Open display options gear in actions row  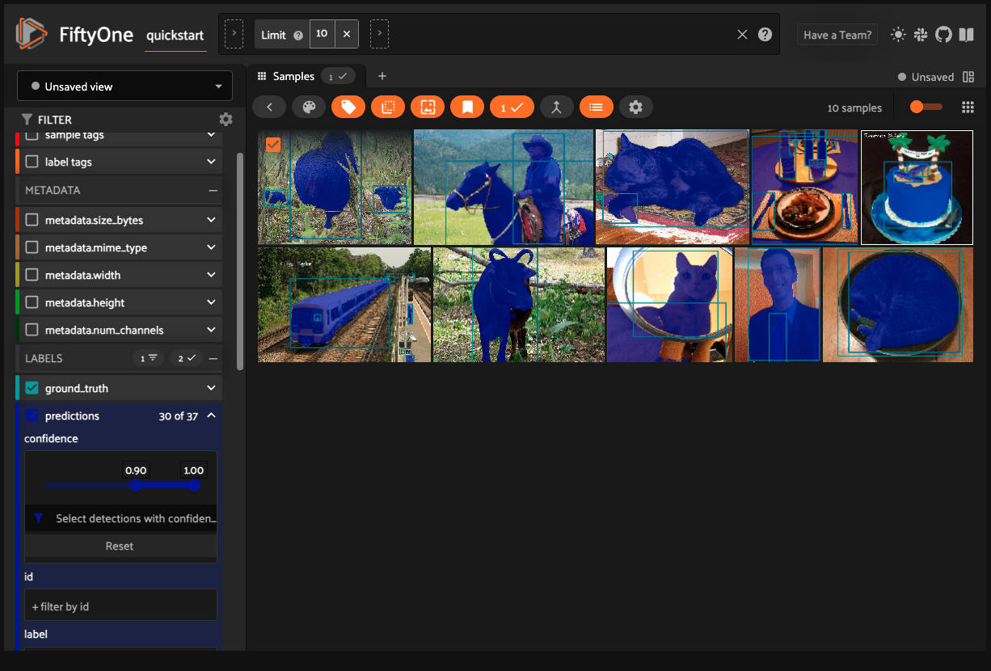[635, 107]
